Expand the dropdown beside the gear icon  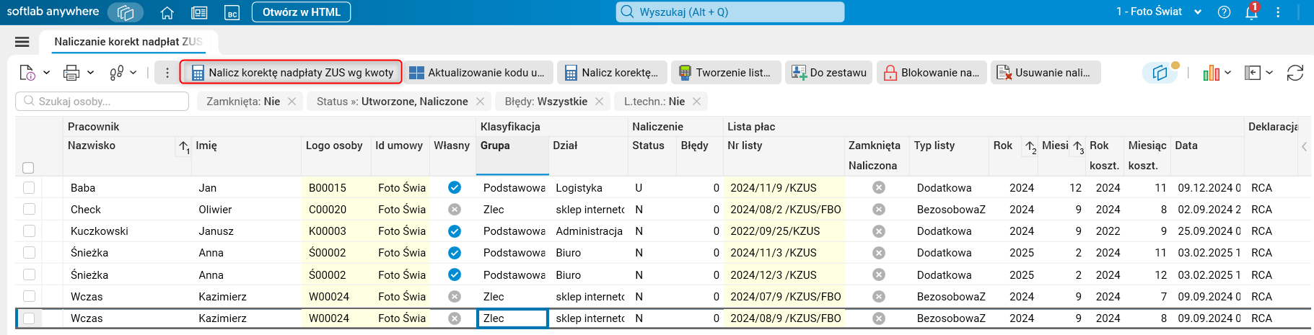133,73
